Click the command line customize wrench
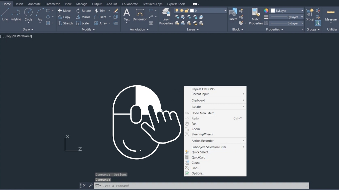The width and height of the screenshot is (339, 190). click(x=90, y=185)
